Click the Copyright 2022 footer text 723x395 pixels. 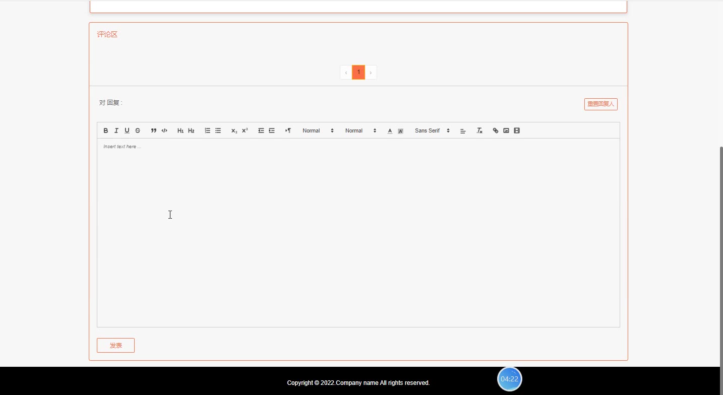[x=358, y=383]
